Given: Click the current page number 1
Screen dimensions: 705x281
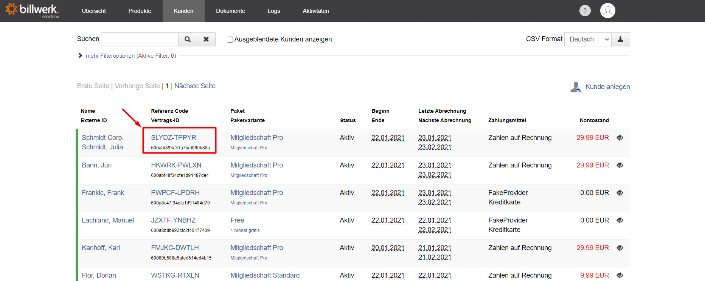Looking at the screenshot, I should 167,86.
